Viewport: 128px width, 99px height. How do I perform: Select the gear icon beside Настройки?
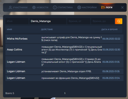[x=79, y=7]
